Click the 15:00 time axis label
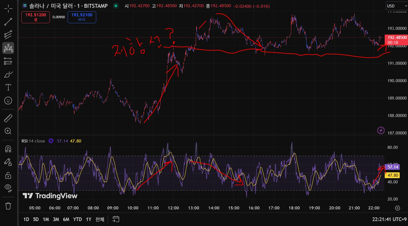Screen dimensions: 408x226 [234, 208]
